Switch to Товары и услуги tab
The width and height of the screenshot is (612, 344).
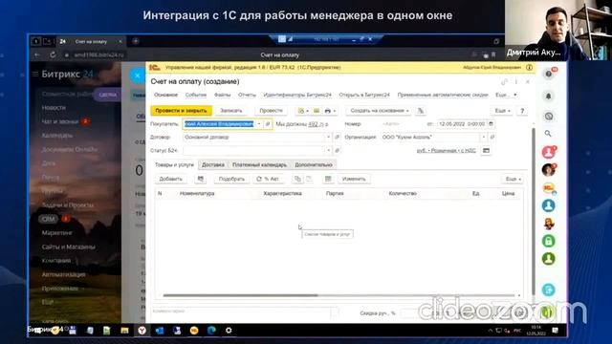pyautogui.click(x=174, y=165)
